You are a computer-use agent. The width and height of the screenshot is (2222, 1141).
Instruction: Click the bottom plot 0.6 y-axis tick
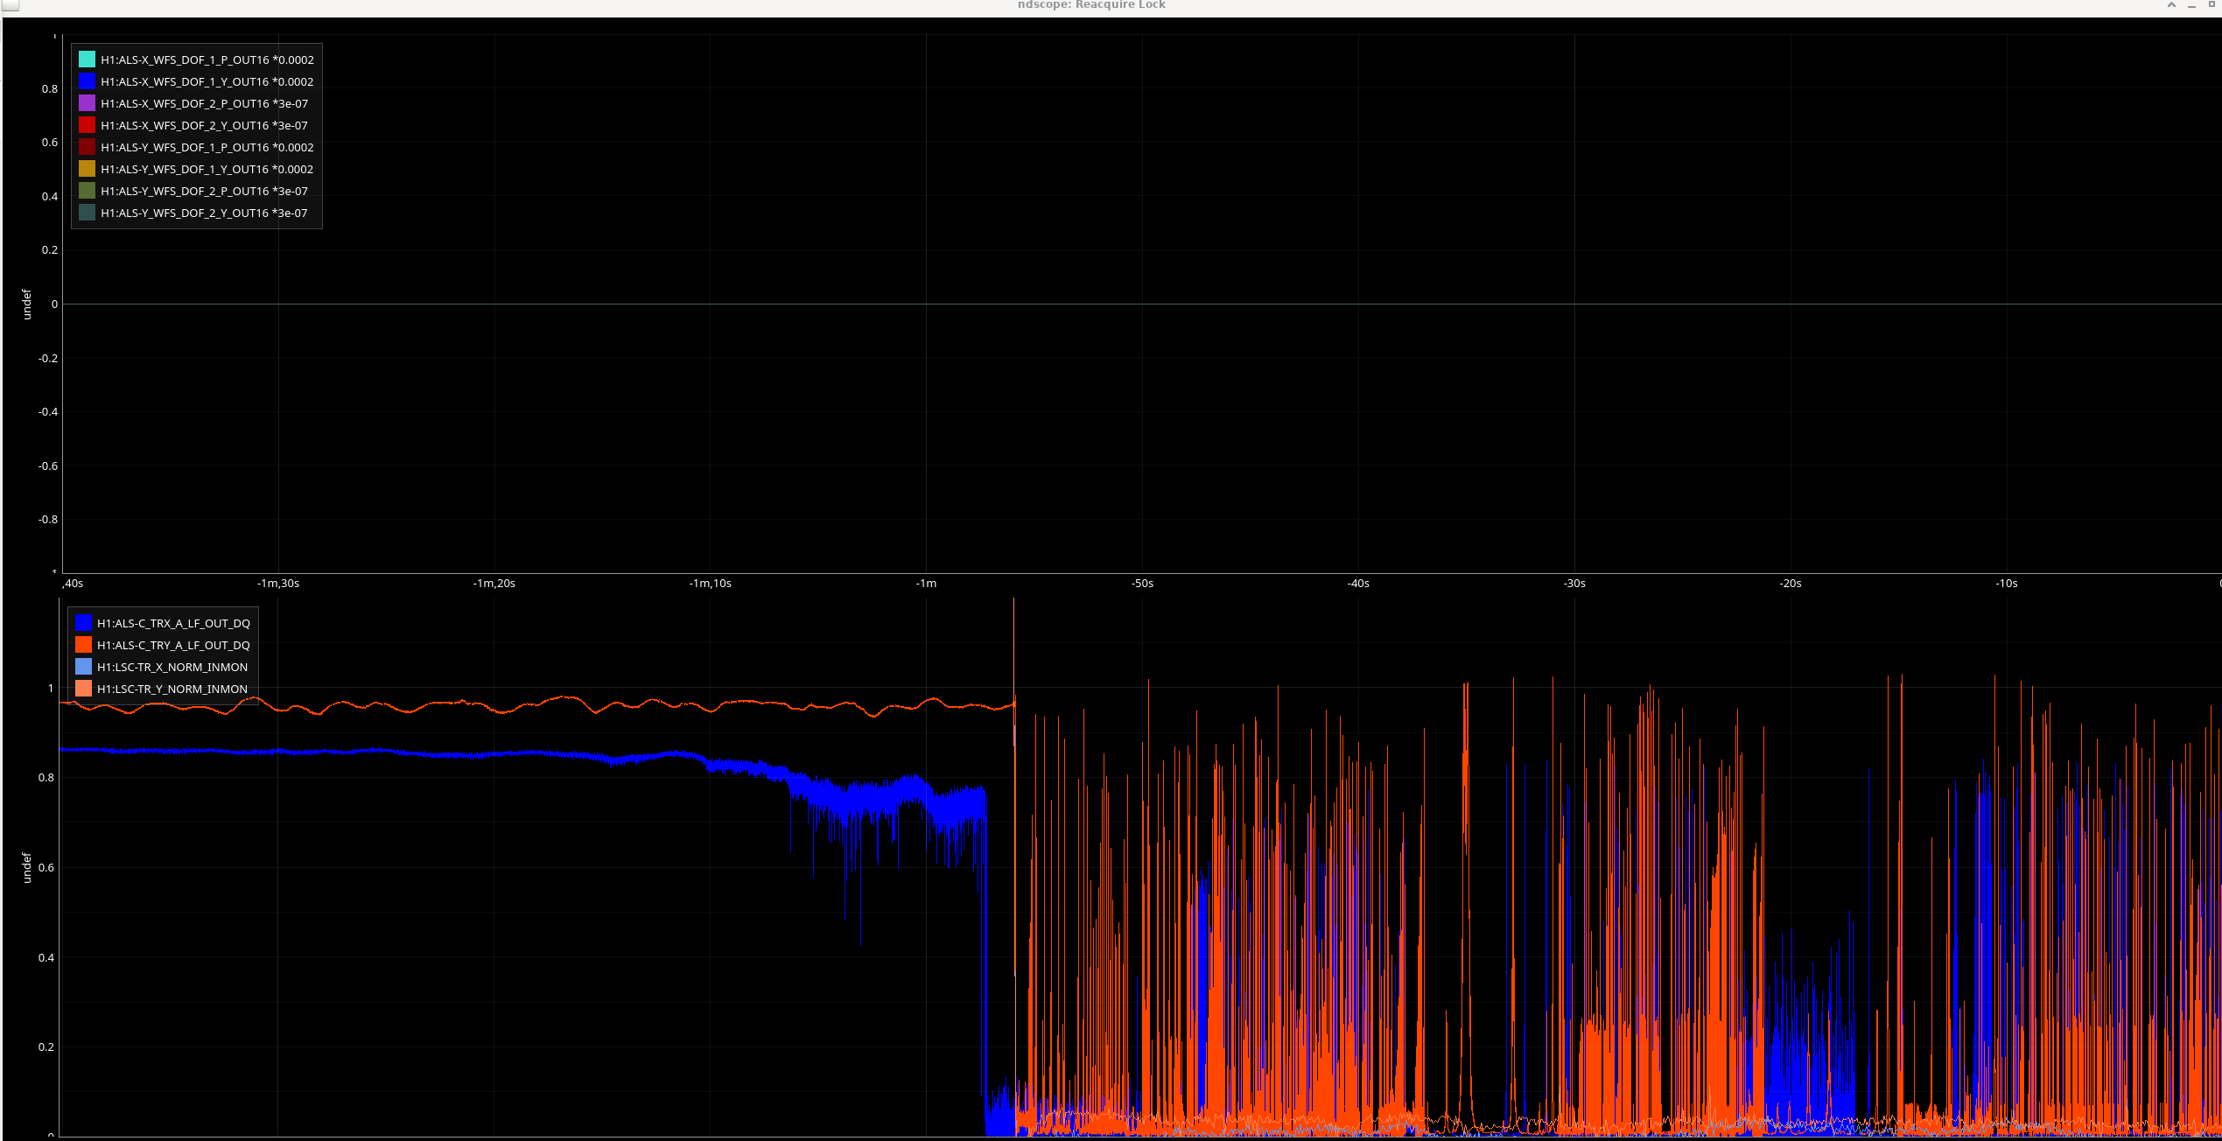(x=47, y=867)
